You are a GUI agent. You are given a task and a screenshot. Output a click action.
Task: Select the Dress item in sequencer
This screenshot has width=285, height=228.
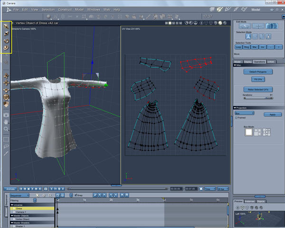19,209
